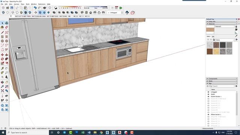Collapse the Materials panel
Viewport: 240px width, 135px height.
pos(207,24)
